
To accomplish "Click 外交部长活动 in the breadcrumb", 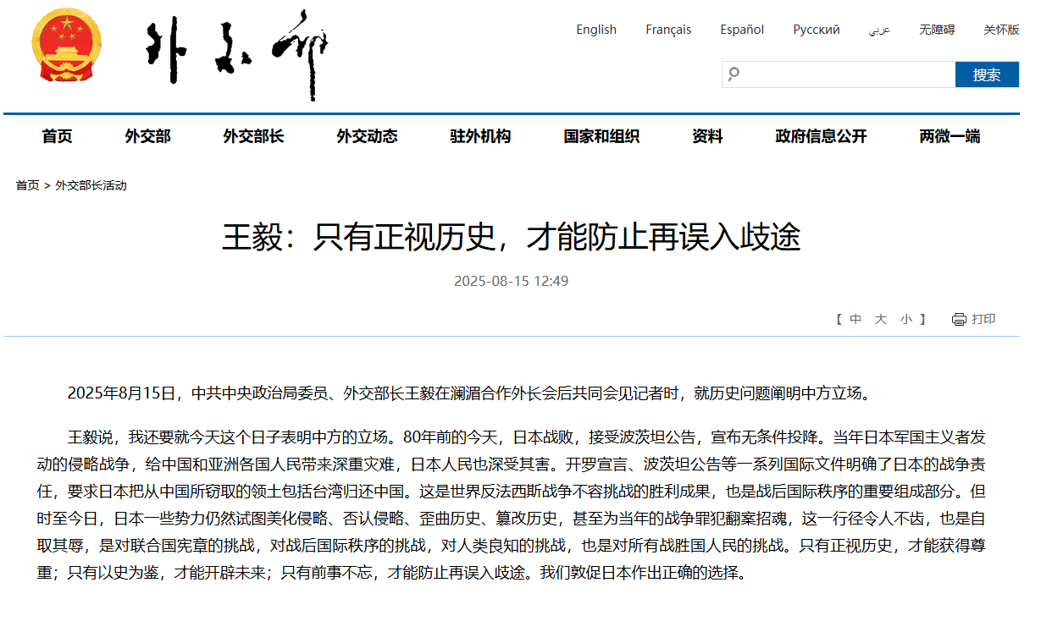I will [x=91, y=185].
